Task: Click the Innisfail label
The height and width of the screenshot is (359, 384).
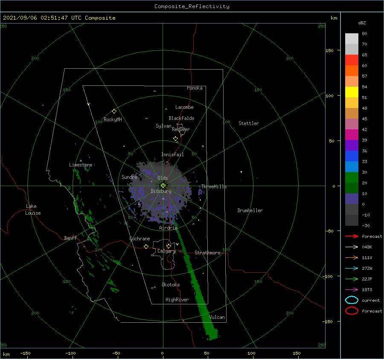Action: 172,155
